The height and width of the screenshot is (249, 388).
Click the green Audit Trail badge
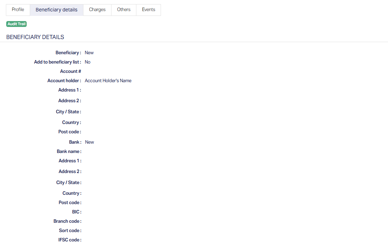[16, 24]
